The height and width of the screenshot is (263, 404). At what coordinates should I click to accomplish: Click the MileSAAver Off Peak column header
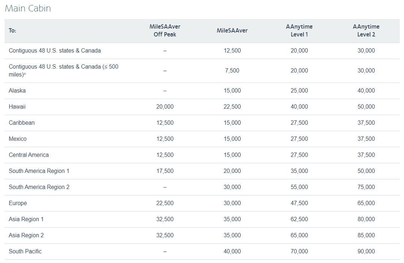pyautogui.click(x=165, y=30)
